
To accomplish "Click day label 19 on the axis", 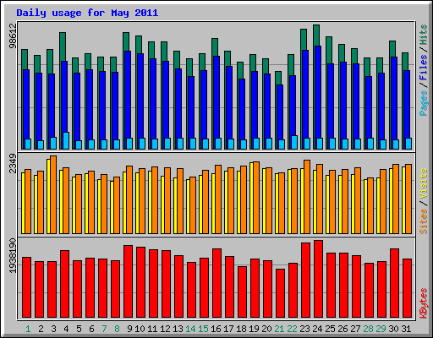I will (x=254, y=329).
